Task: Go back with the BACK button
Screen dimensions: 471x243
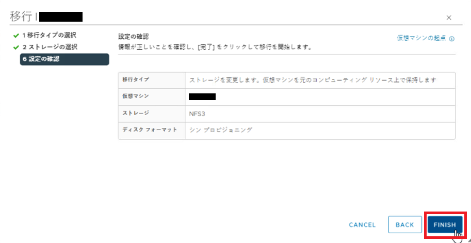Action: coord(404,224)
